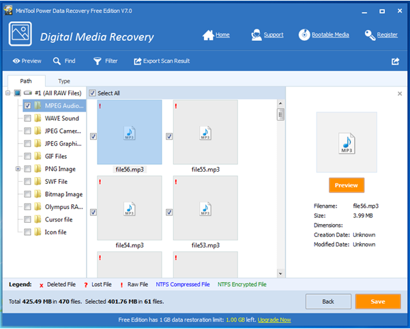Close the preview pane with the X
Image resolution: width=410 pixels, height=329 pixels.
(x=400, y=93)
